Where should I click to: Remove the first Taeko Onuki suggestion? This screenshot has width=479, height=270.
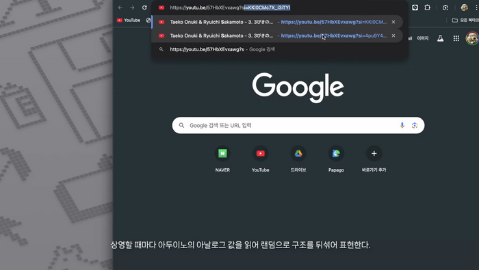pyautogui.click(x=393, y=22)
